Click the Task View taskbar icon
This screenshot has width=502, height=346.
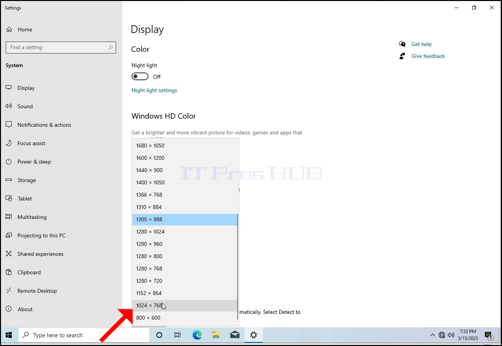[x=177, y=335]
